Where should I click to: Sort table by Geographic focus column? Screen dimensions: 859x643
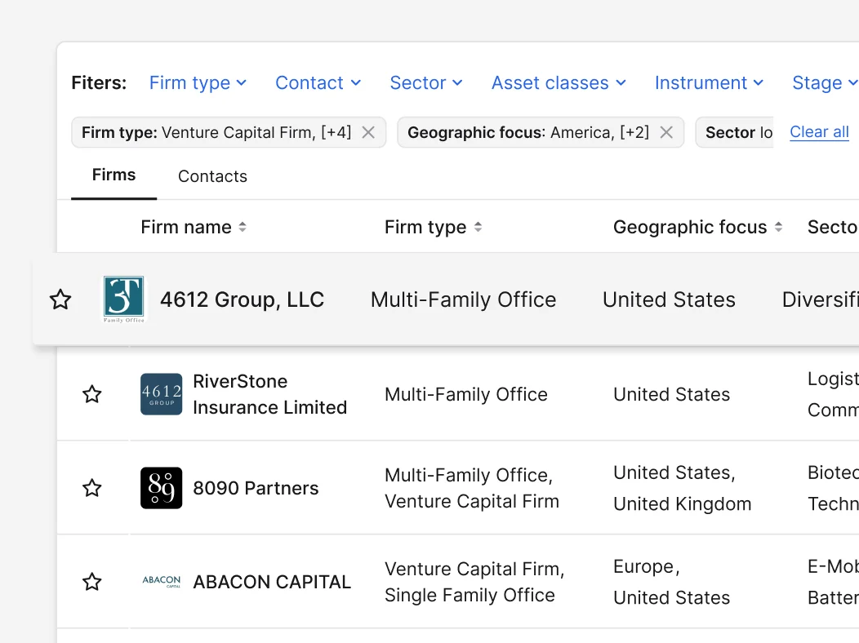pos(778,228)
